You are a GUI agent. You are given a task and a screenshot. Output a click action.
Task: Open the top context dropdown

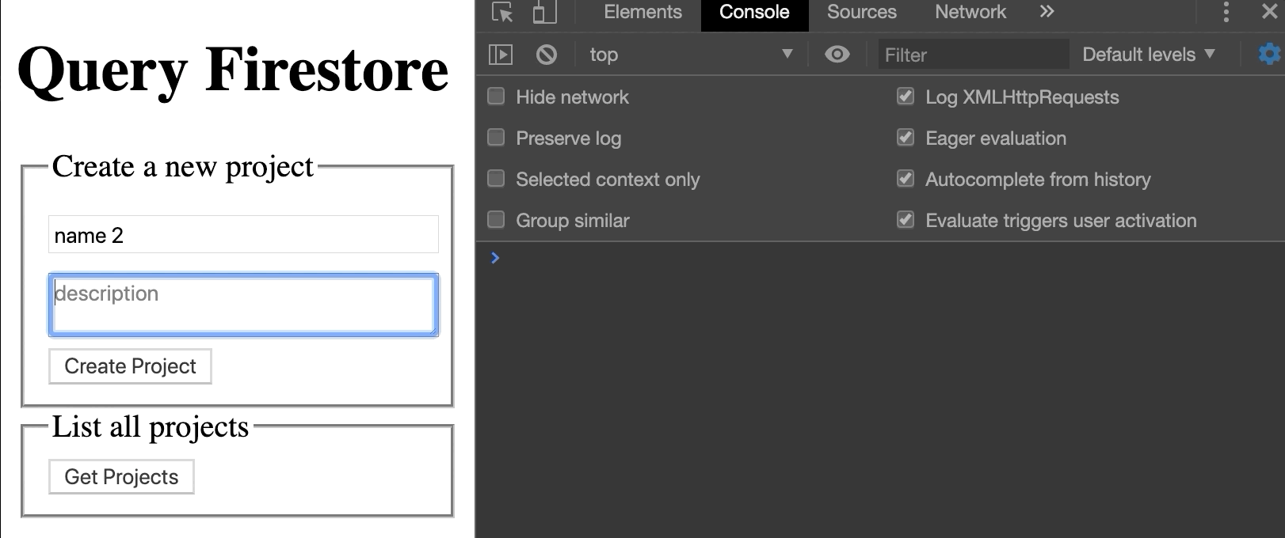pyautogui.click(x=691, y=55)
